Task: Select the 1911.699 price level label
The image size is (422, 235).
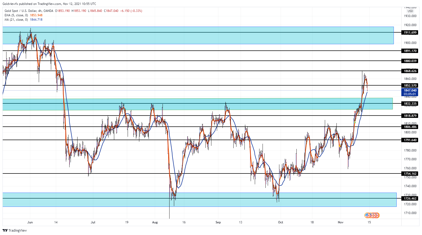Action: point(410,33)
